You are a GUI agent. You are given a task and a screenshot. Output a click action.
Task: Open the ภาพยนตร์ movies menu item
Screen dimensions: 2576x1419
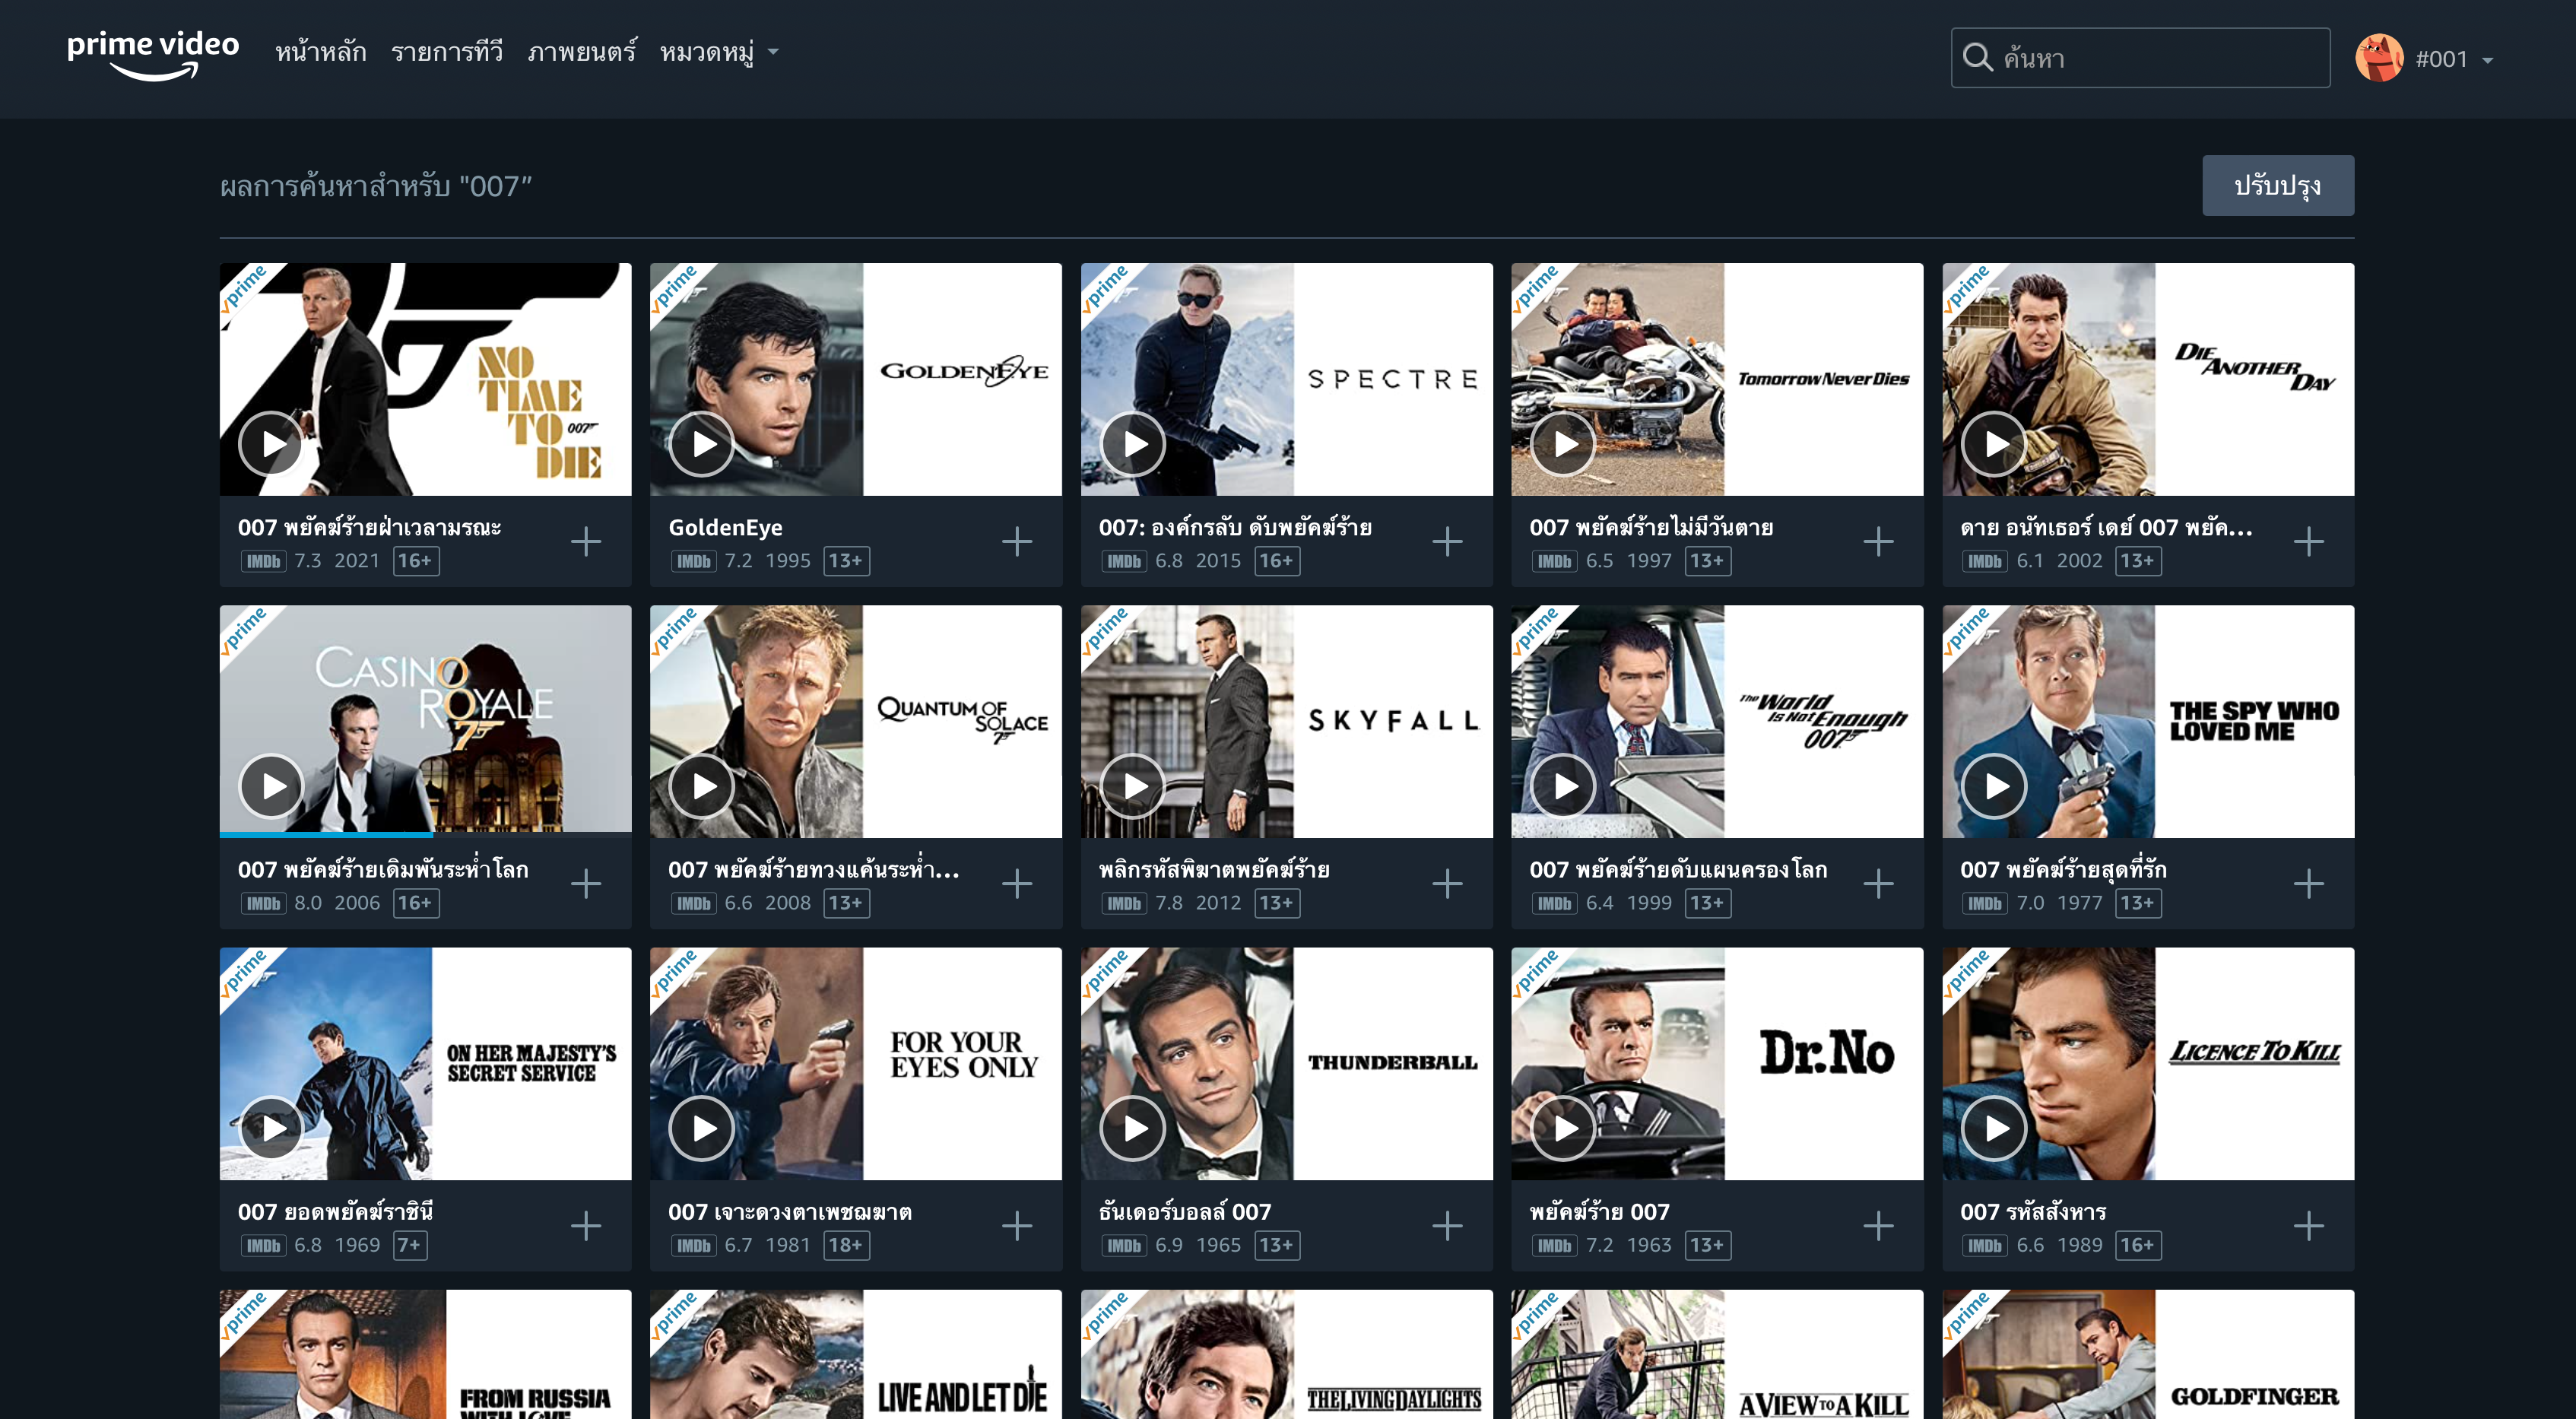point(582,52)
